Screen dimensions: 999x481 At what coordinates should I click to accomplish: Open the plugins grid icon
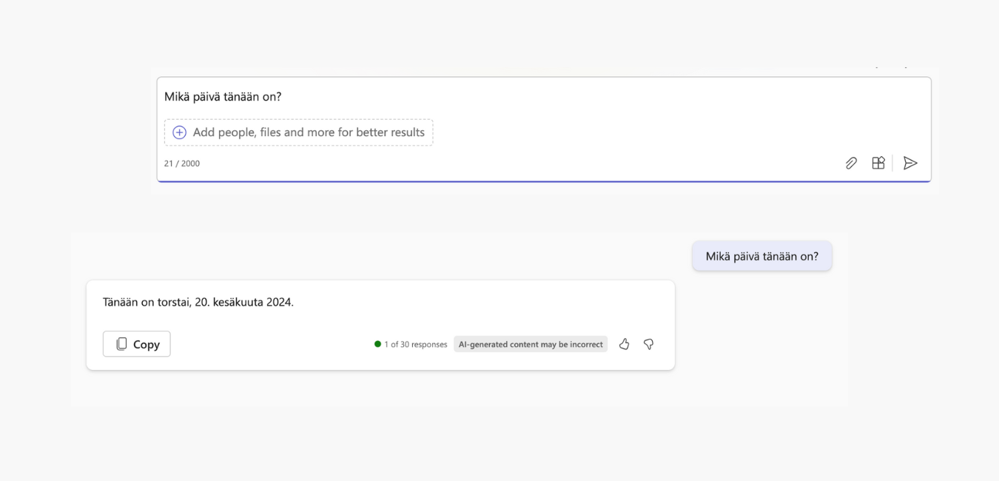pyautogui.click(x=878, y=163)
